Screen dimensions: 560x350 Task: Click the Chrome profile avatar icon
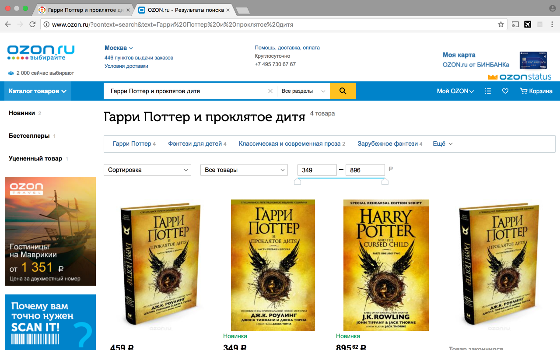[x=552, y=8]
